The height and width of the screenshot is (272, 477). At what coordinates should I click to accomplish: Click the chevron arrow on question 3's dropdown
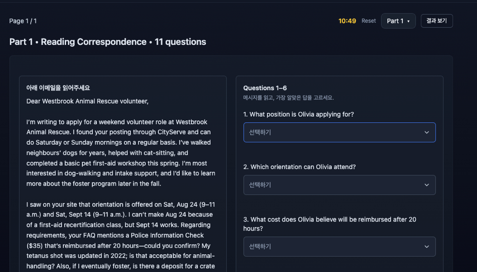pyautogui.click(x=427, y=247)
